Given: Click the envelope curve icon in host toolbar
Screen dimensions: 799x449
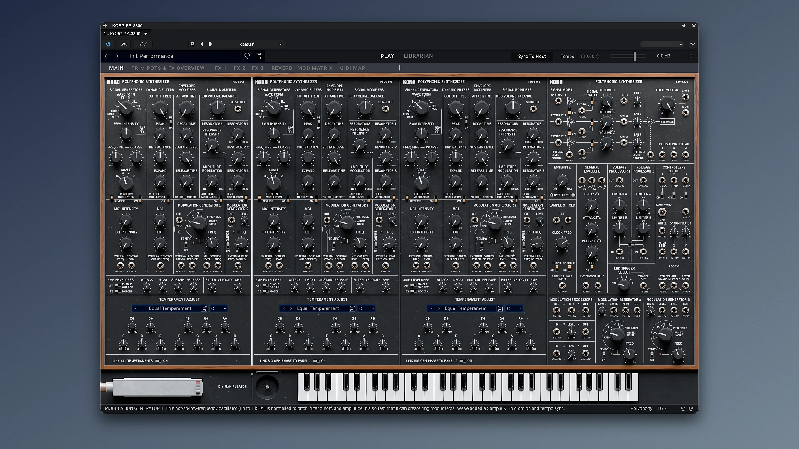Looking at the screenshot, I should [143, 44].
